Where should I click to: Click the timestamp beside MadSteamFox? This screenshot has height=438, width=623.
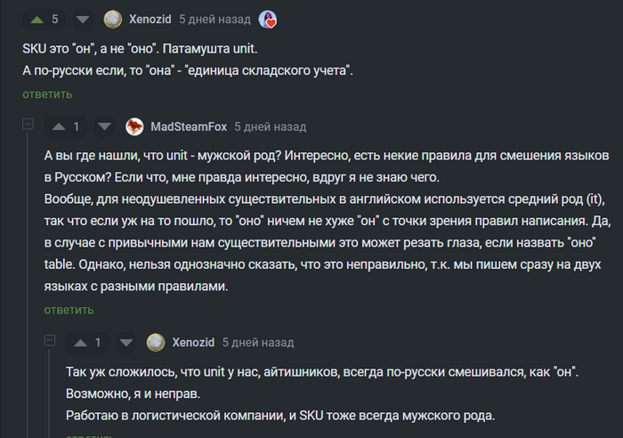tap(271, 126)
